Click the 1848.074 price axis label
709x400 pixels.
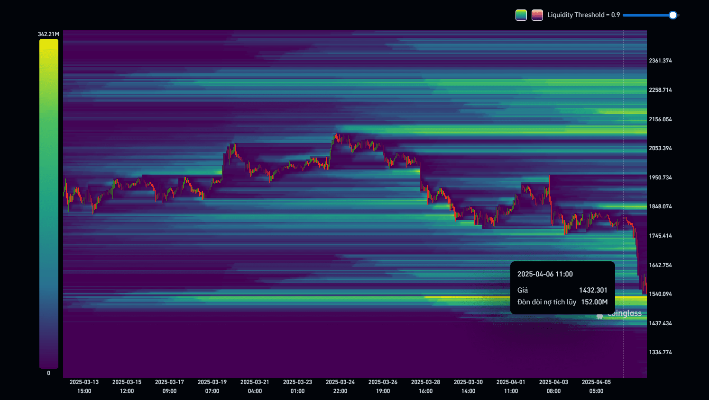[x=660, y=206]
